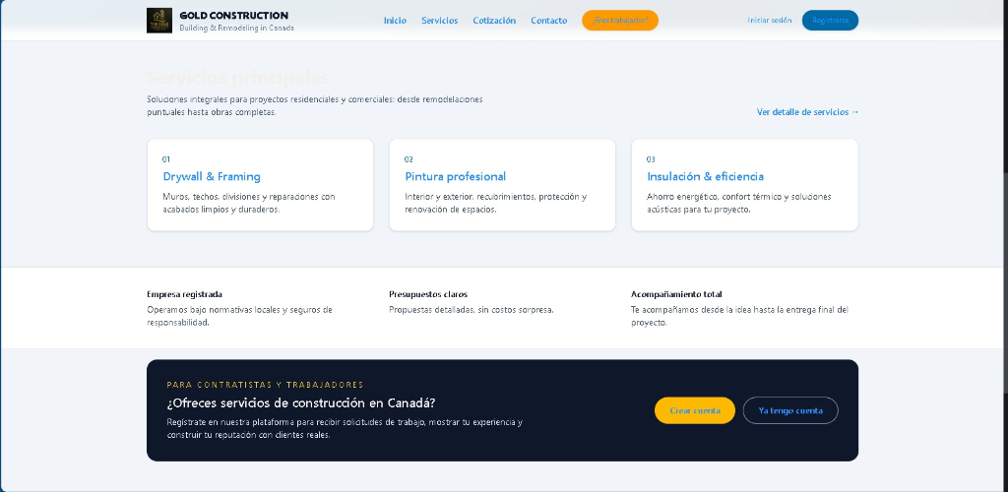Click the 02 number label

point(409,159)
